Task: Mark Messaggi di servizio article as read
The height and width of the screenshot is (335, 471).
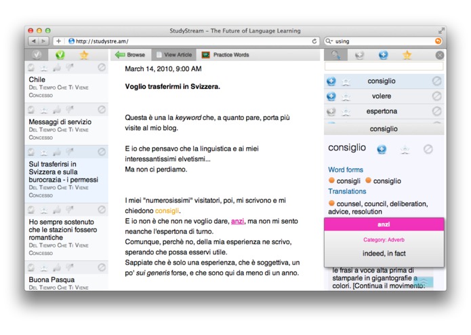Action: [x=31, y=110]
